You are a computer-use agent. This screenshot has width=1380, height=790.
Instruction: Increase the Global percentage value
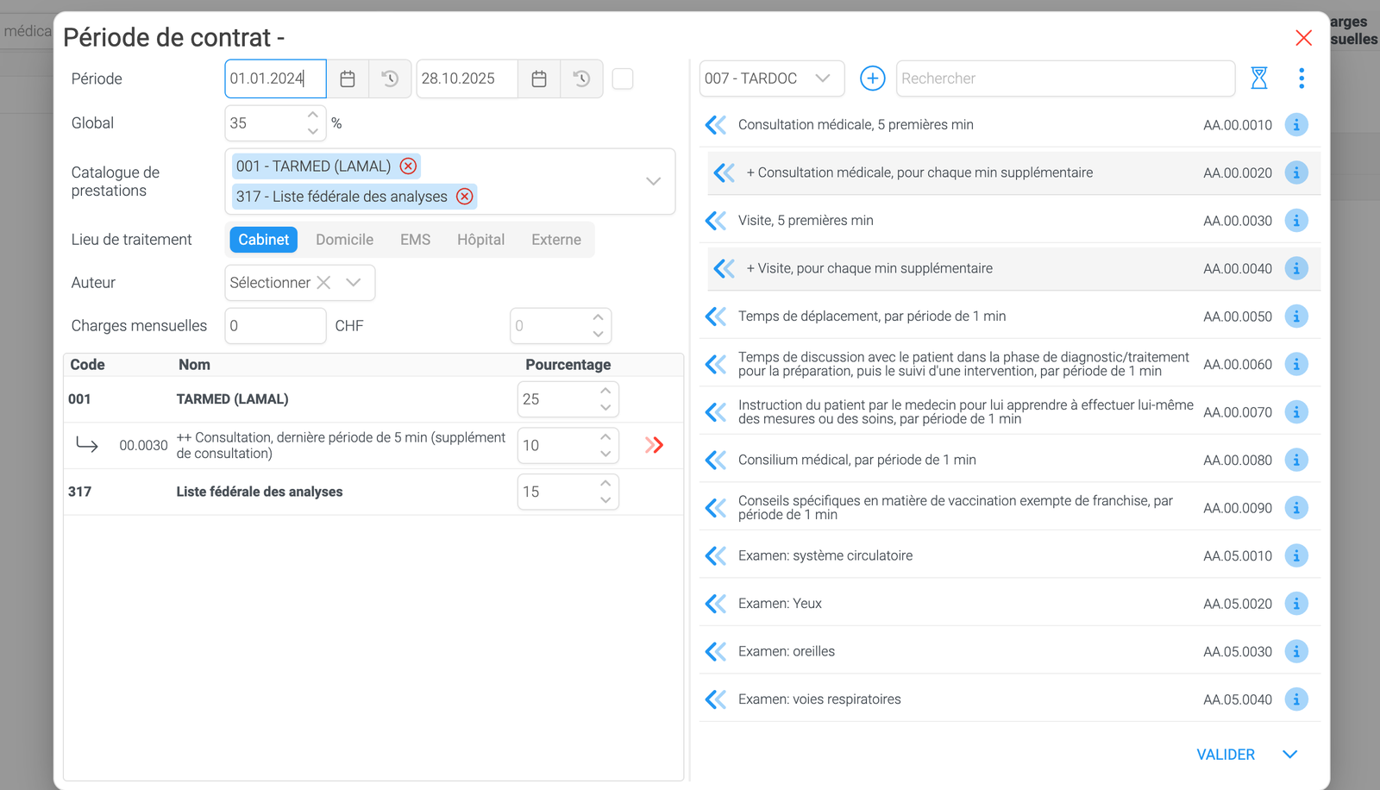tap(313, 115)
